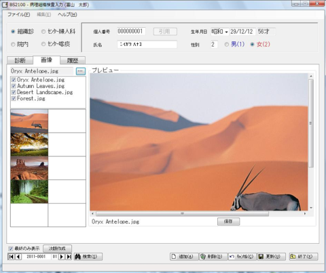
Task: Select the autumn leaves thumbnail
Action: click(x=29, y=144)
